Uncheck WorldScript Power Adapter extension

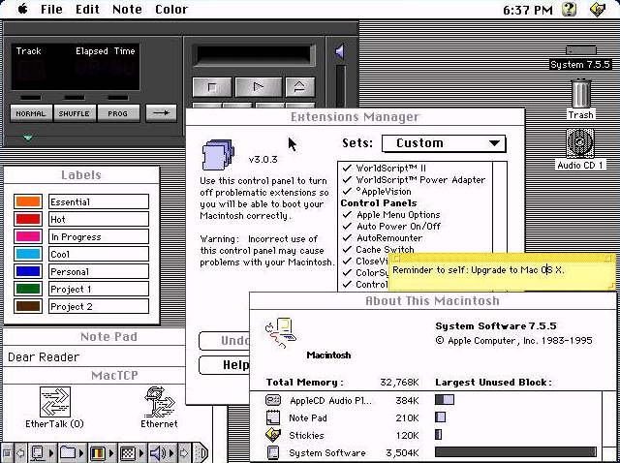click(x=347, y=179)
